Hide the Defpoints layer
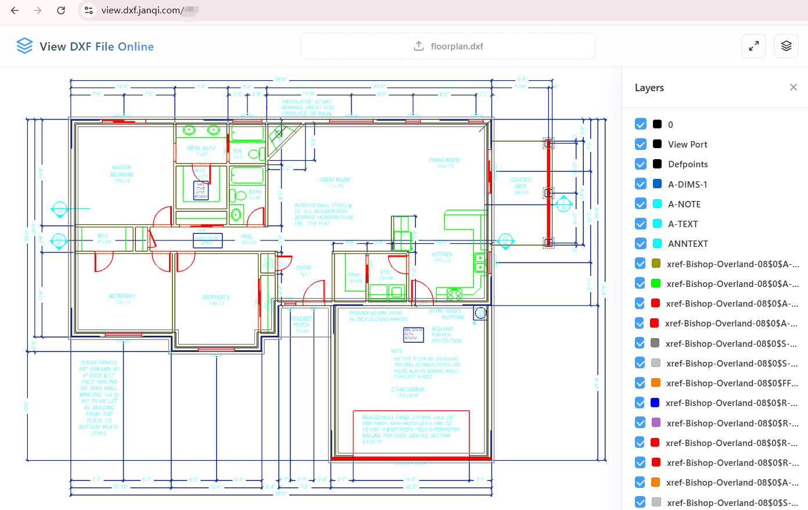The width and height of the screenshot is (808, 510). (x=641, y=164)
